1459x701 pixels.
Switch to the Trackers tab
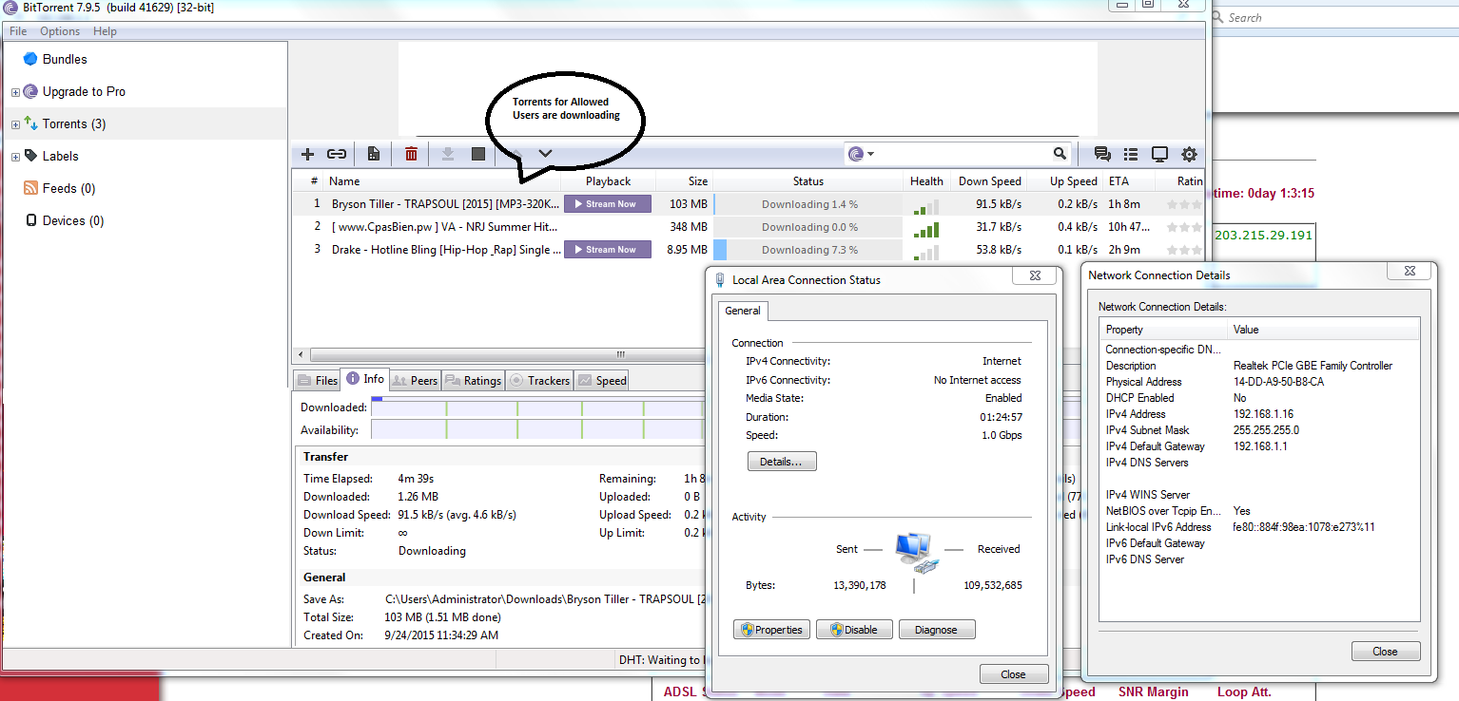539,380
